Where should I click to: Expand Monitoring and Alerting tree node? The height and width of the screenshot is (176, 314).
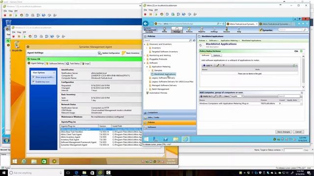pos(145,55)
